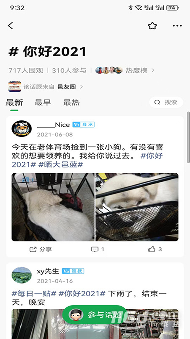The height and width of the screenshot is (339, 190).
Task: Open the #晒大邑蓝# hashtag link
Action: [x=60, y=164]
